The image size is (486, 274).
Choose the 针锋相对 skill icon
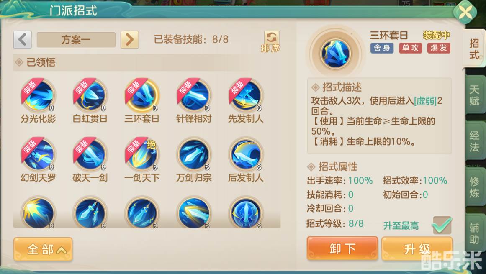(x=194, y=96)
